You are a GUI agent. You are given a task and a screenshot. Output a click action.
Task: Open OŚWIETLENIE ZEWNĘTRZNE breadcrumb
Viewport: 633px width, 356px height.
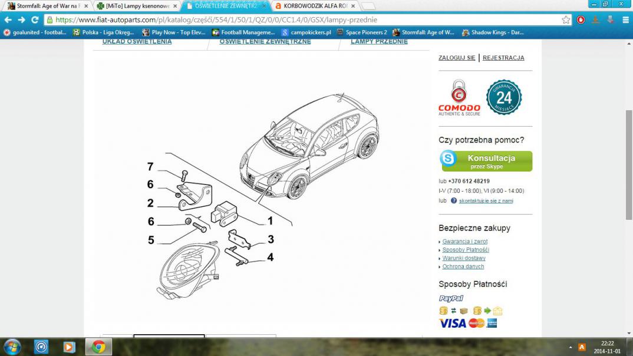click(x=265, y=42)
